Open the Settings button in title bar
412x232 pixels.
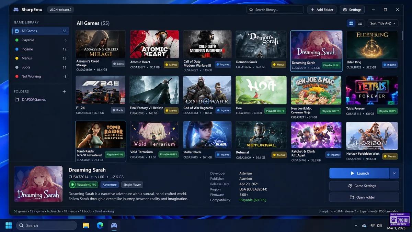click(352, 10)
